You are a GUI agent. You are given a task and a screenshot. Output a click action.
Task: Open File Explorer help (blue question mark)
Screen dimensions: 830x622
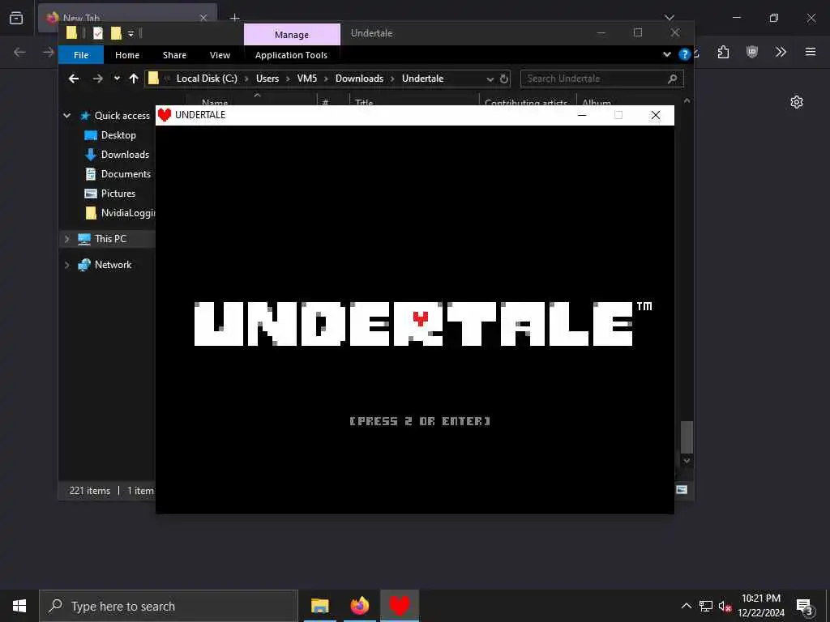684,54
